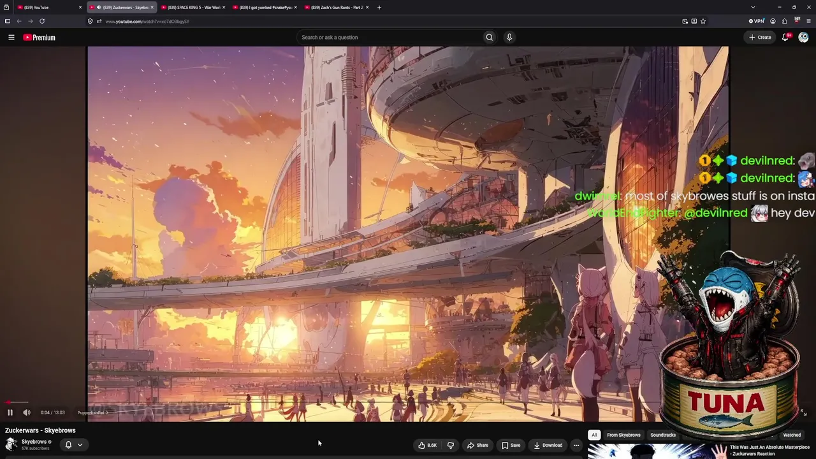Close the Zuckerwars browser tab
816x459 pixels.
(x=152, y=7)
